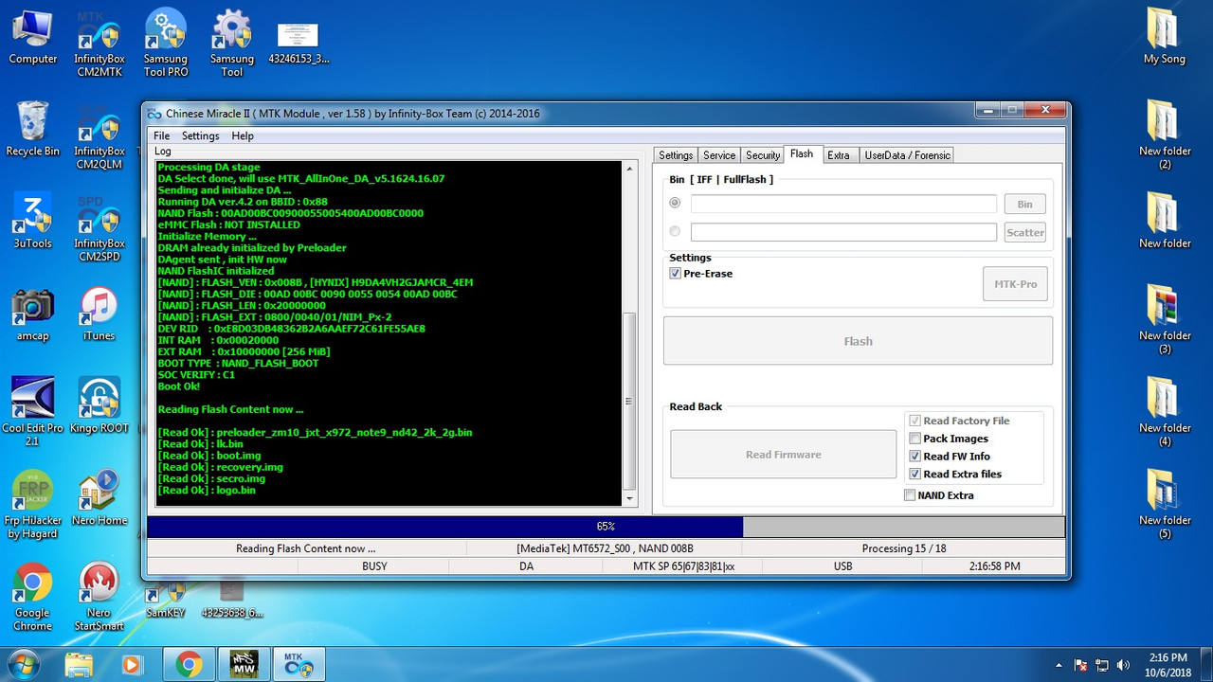The height and width of the screenshot is (682, 1213).
Task: Click the Bin browse button
Action: (x=1024, y=204)
